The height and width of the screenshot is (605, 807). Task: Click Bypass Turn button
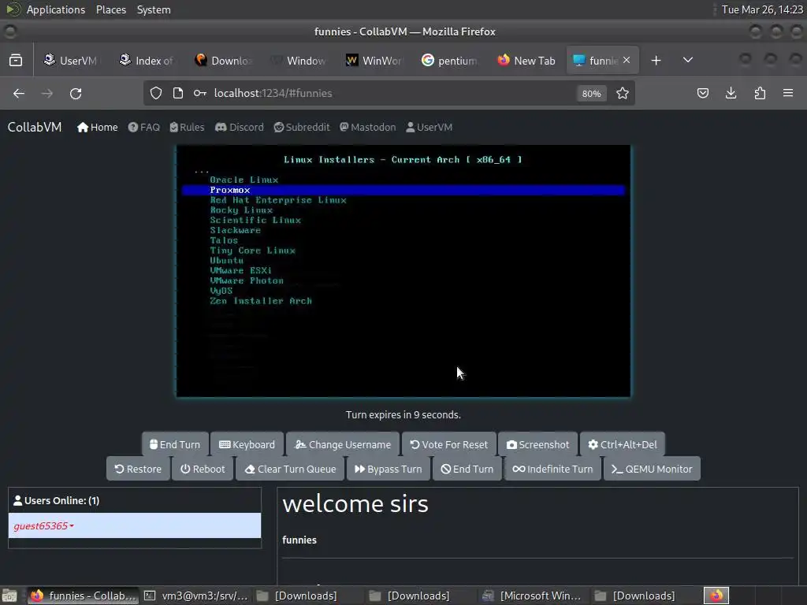pos(388,469)
